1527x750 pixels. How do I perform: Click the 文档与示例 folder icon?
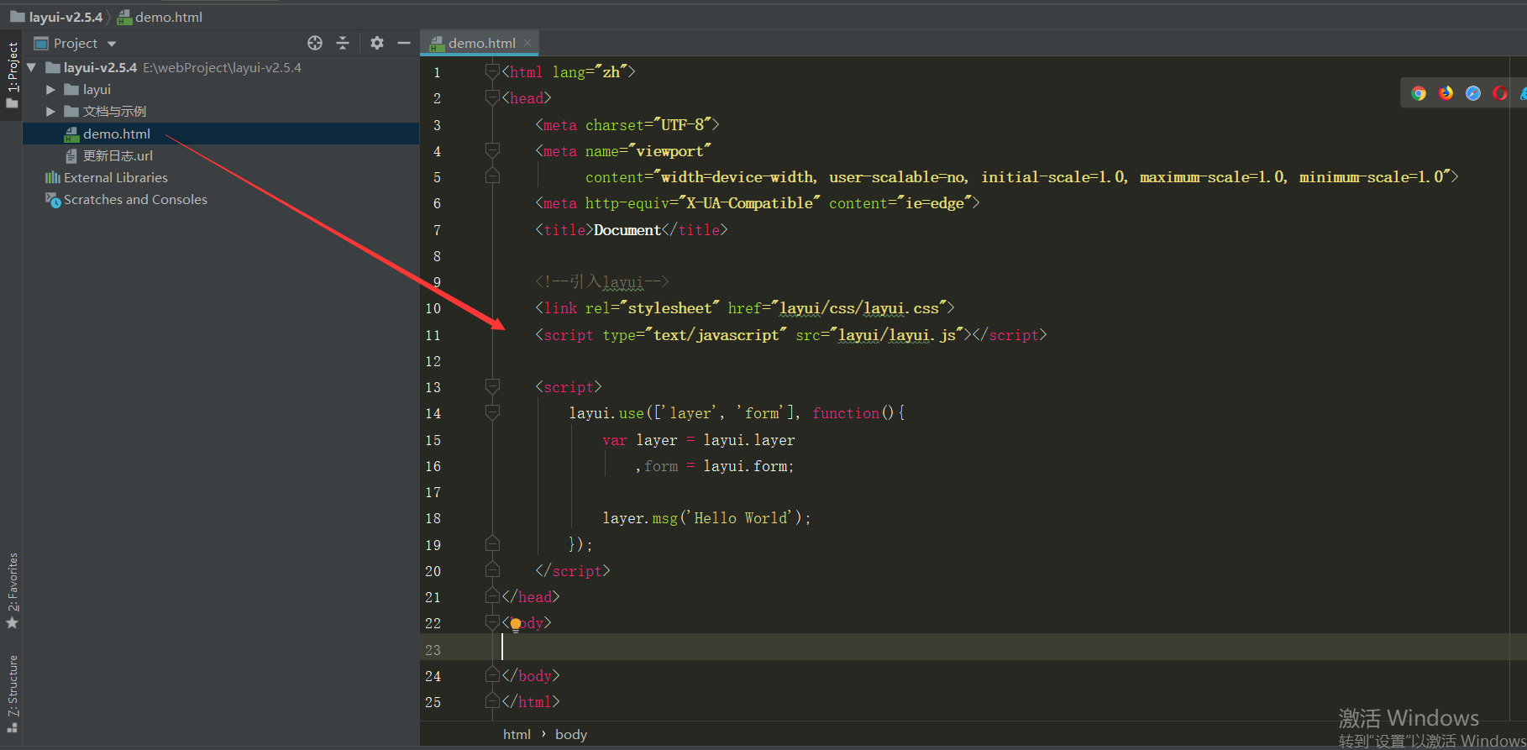71,111
